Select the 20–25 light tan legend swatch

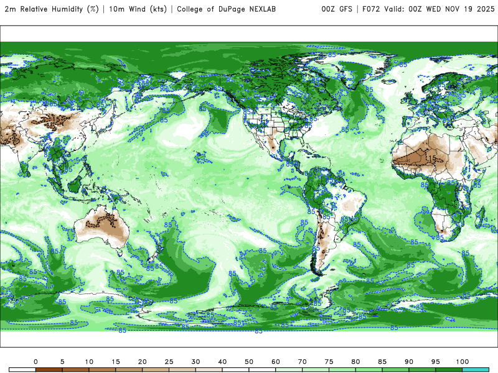coord(156,370)
